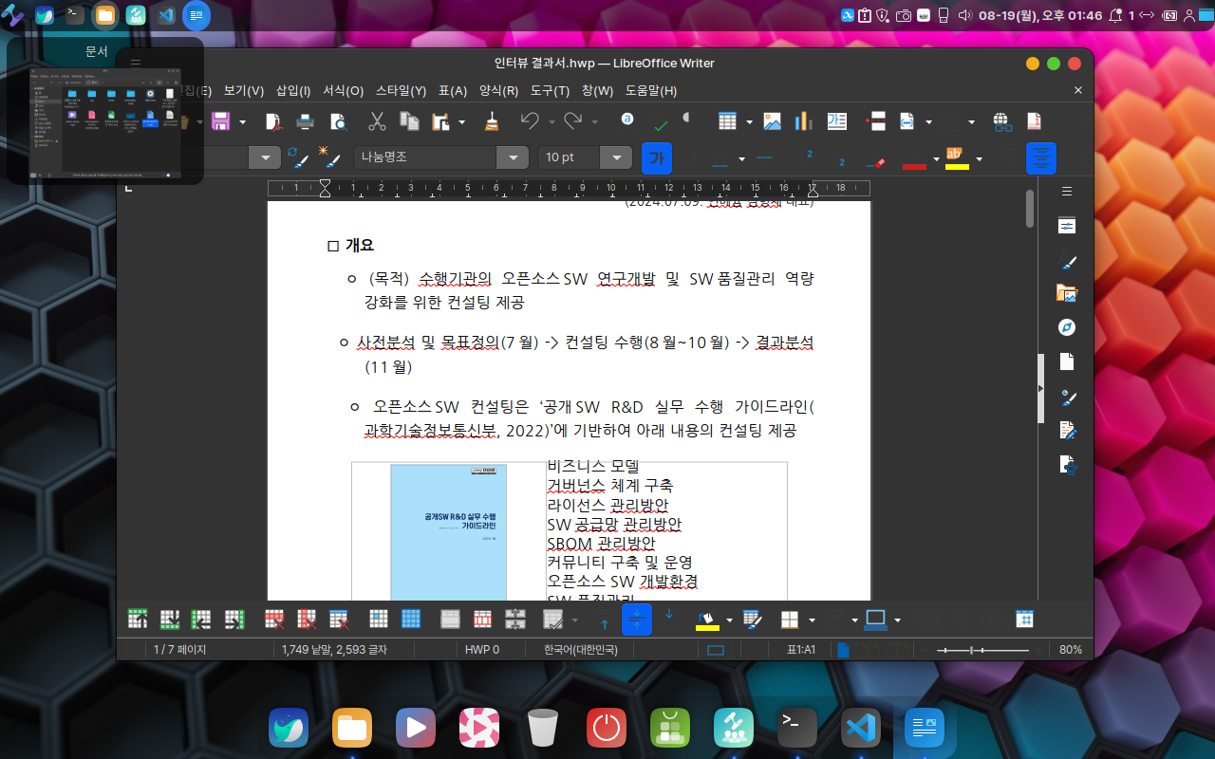
Task: Open the Insert Table dropdown arrow
Action: coord(749,121)
